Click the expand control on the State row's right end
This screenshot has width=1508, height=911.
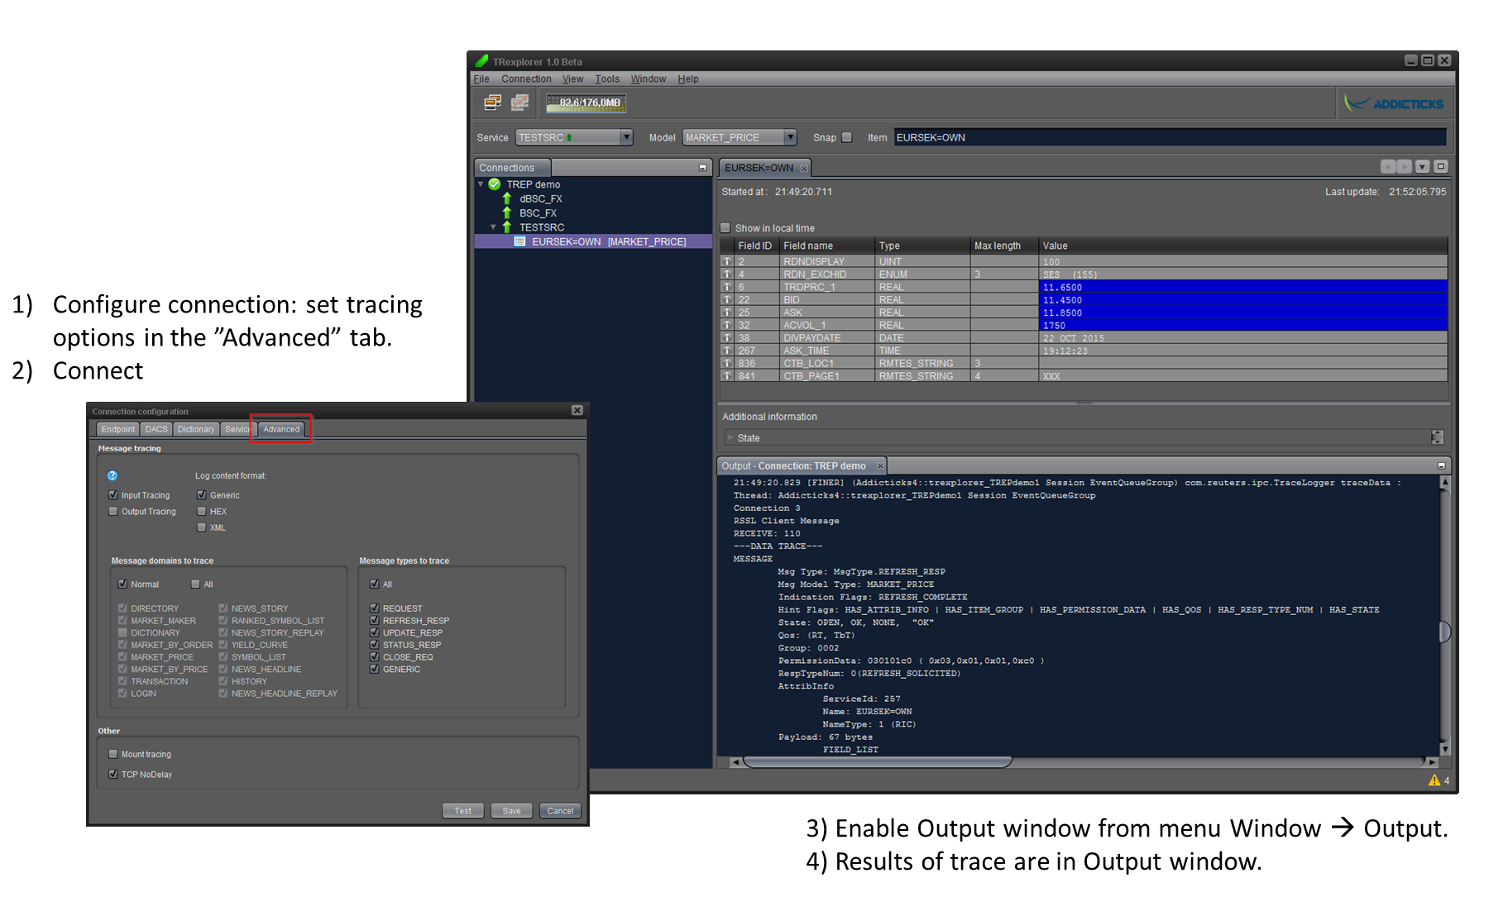click(1438, 437)
